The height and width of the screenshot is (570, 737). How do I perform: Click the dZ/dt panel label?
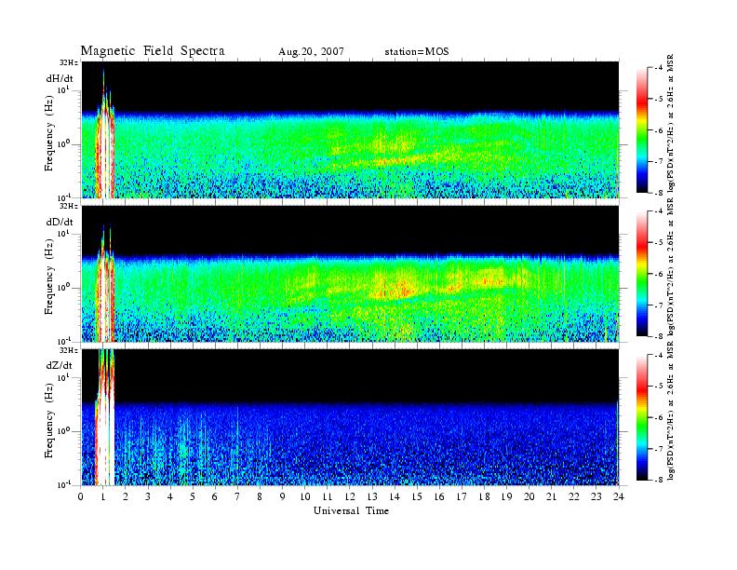60,365
